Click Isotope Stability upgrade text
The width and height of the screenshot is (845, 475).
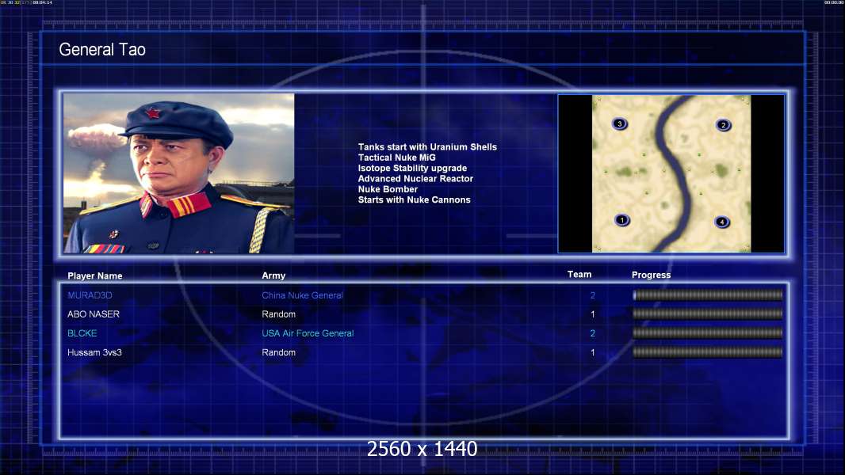pos(412,168)
